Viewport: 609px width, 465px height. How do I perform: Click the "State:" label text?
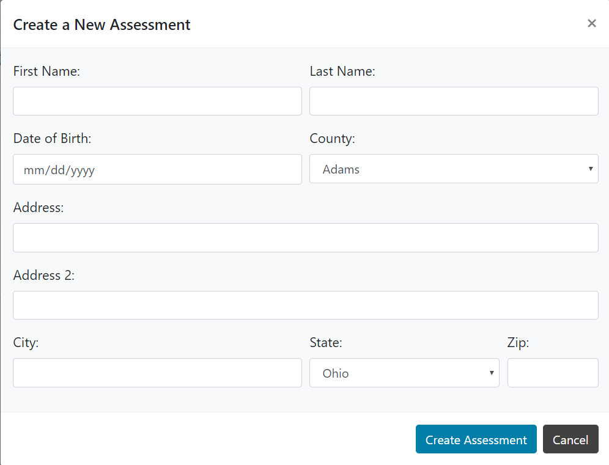pos(326,343)
